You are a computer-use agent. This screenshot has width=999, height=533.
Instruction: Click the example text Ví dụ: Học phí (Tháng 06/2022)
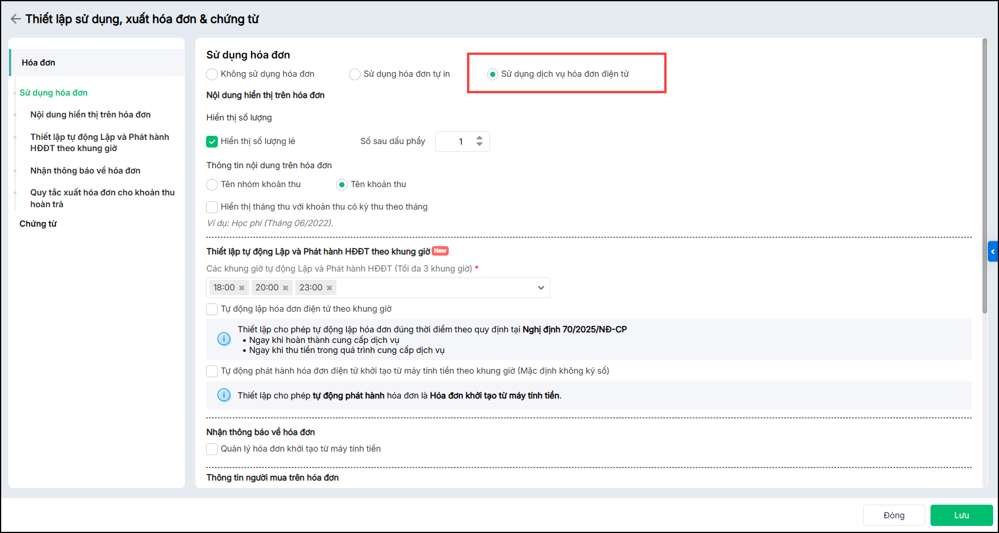270,223
